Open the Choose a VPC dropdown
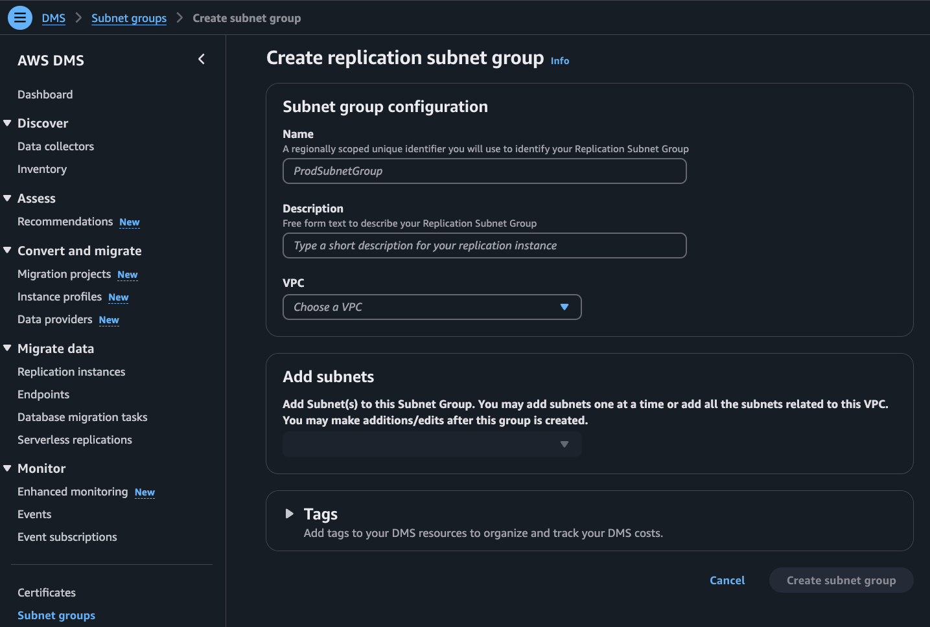The height and width of the screenshot is (627, 930). [432, 307]
